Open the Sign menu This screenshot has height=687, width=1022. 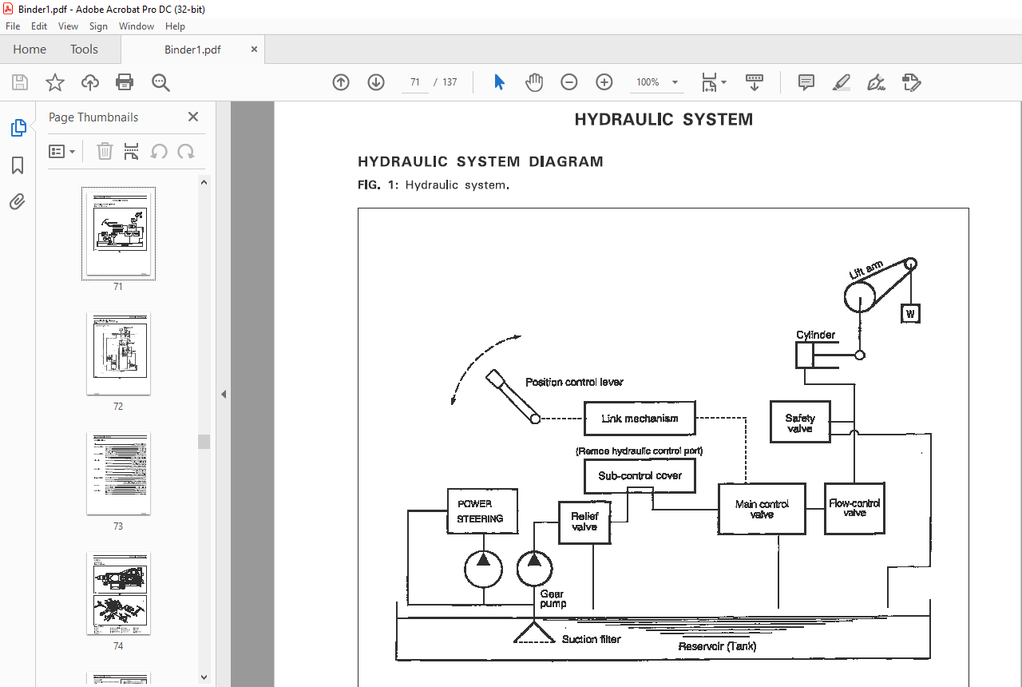98,26
